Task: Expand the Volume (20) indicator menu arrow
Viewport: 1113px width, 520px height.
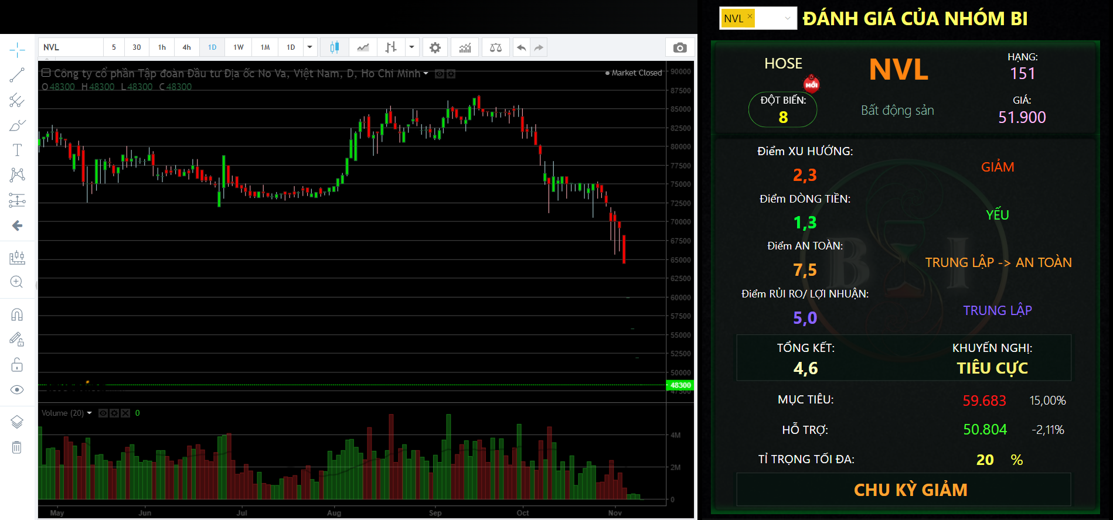Action: pos(90,413)
